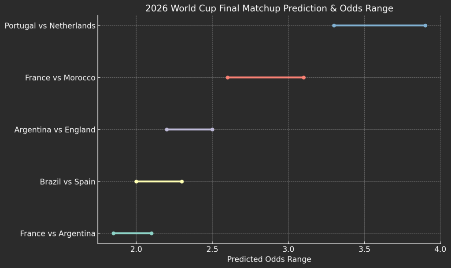Click the blue Portugal vs Netherlands range bar

pyautogui.click(x=379, y=25)
